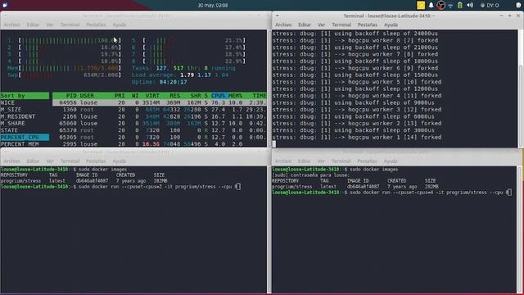The width and height of the screenshot is (524, 295).
Task: Click the red circular recorder tray icon
Action: (x=440, y=5)
